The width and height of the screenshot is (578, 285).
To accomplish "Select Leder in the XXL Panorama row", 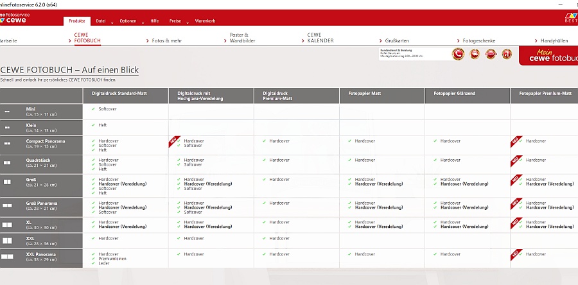I will pos(104,263).
